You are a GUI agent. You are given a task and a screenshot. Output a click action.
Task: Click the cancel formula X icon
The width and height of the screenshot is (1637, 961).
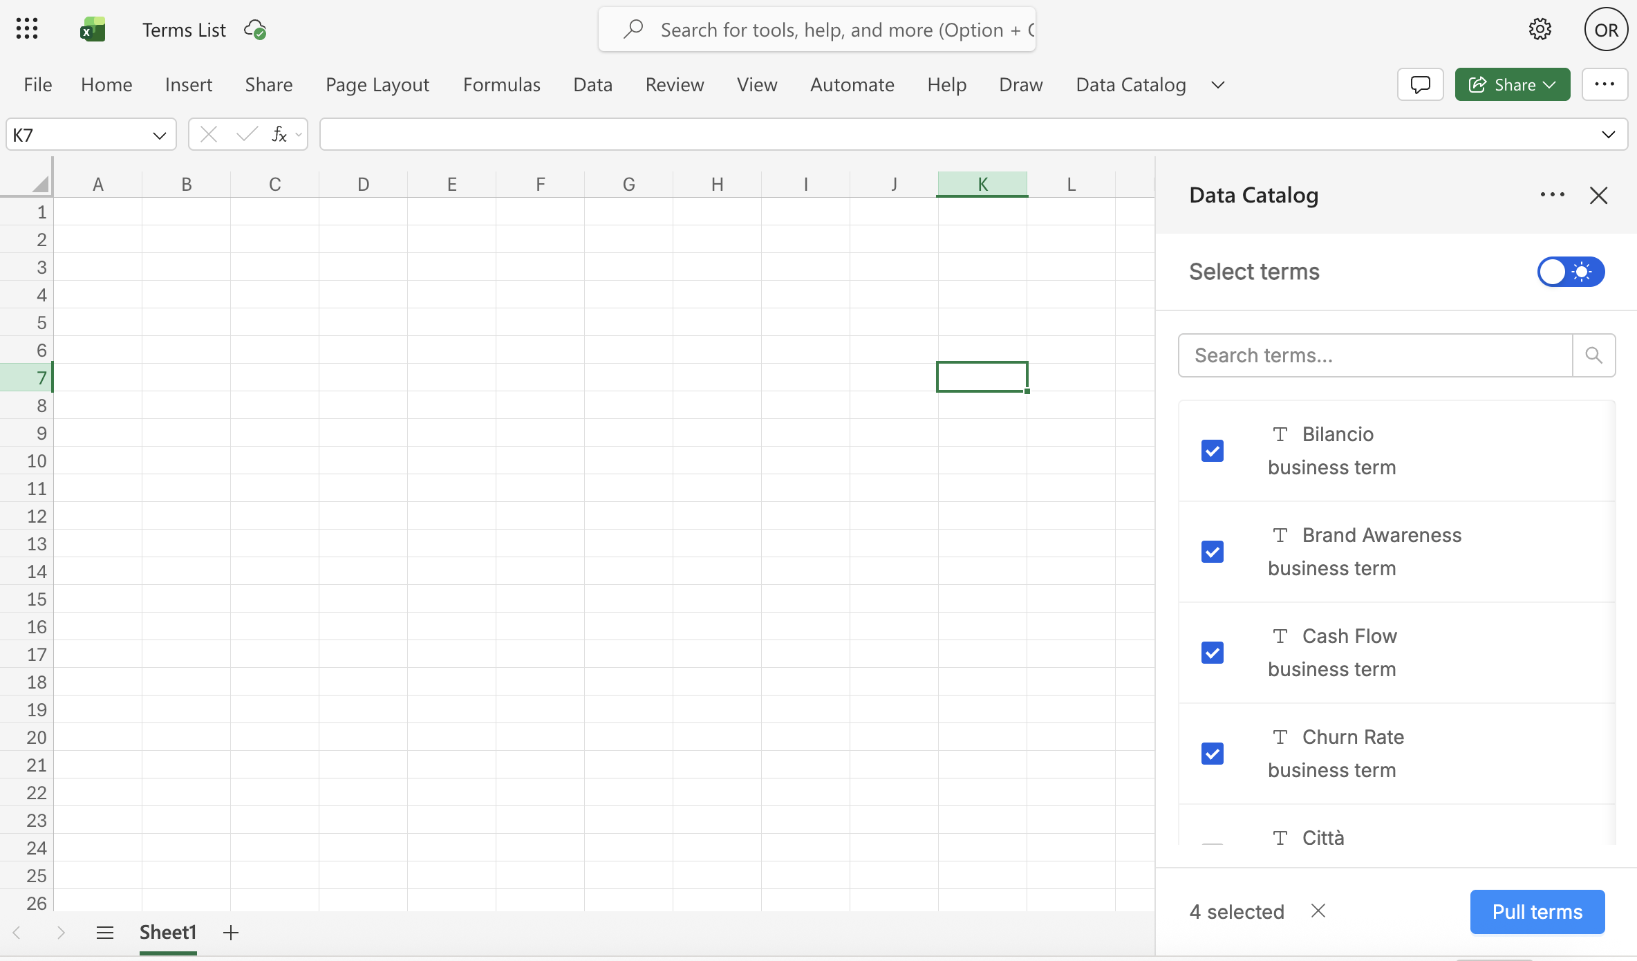pyautogui.click(x=209, y=134)
